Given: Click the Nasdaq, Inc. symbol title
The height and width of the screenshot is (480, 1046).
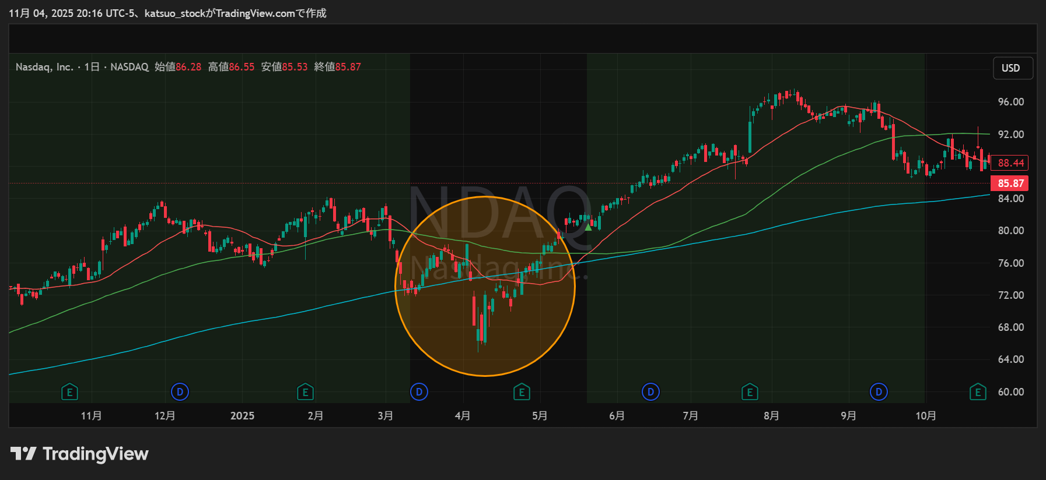Looking at the screenshot, I should point(44,67).
